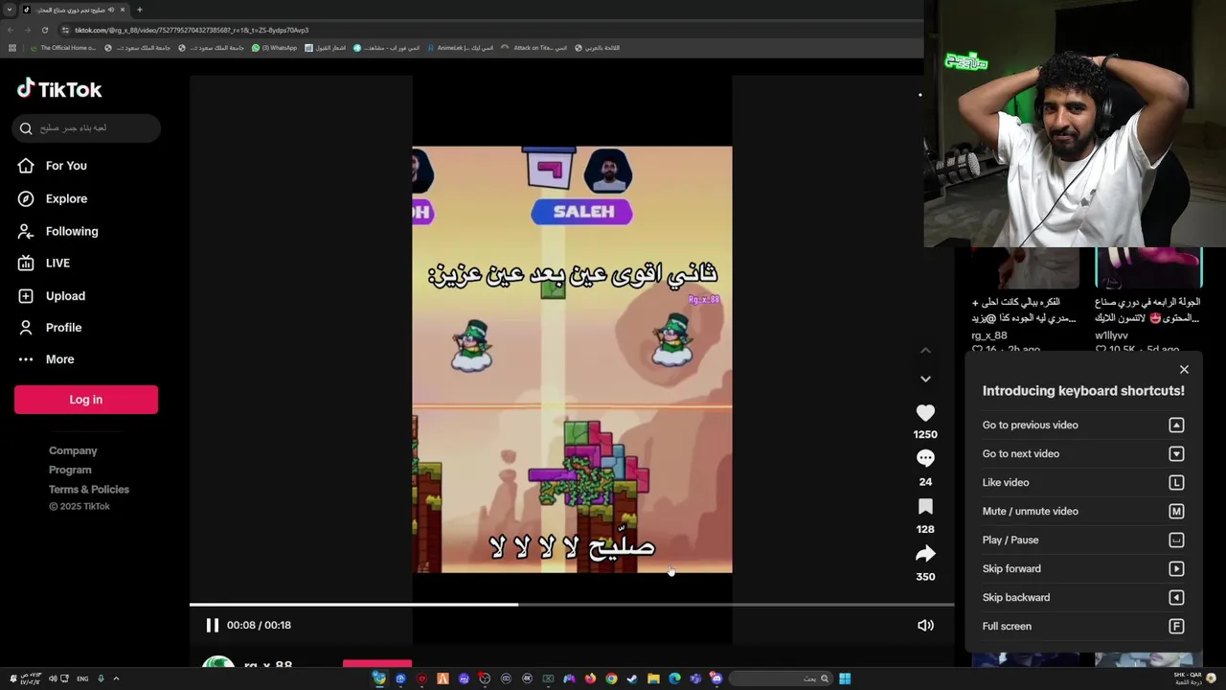Mute the tab via speaker icon
1226x690 pixels.
(x=111, y=10)
